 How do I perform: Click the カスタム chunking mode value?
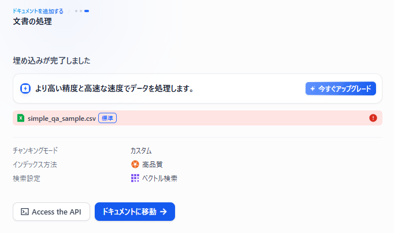point(141,150)
